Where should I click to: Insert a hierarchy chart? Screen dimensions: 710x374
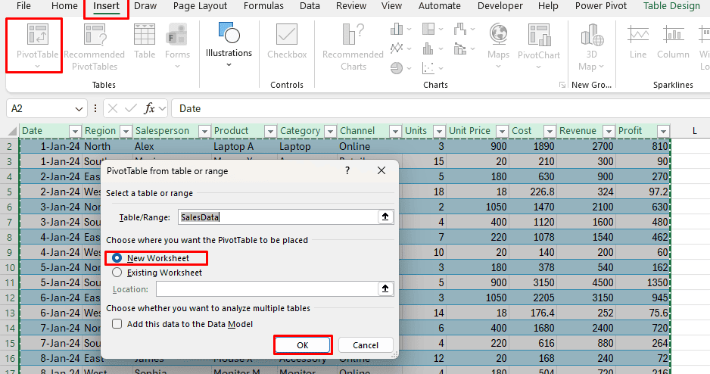pyautogui.click(x=432, y=30)
